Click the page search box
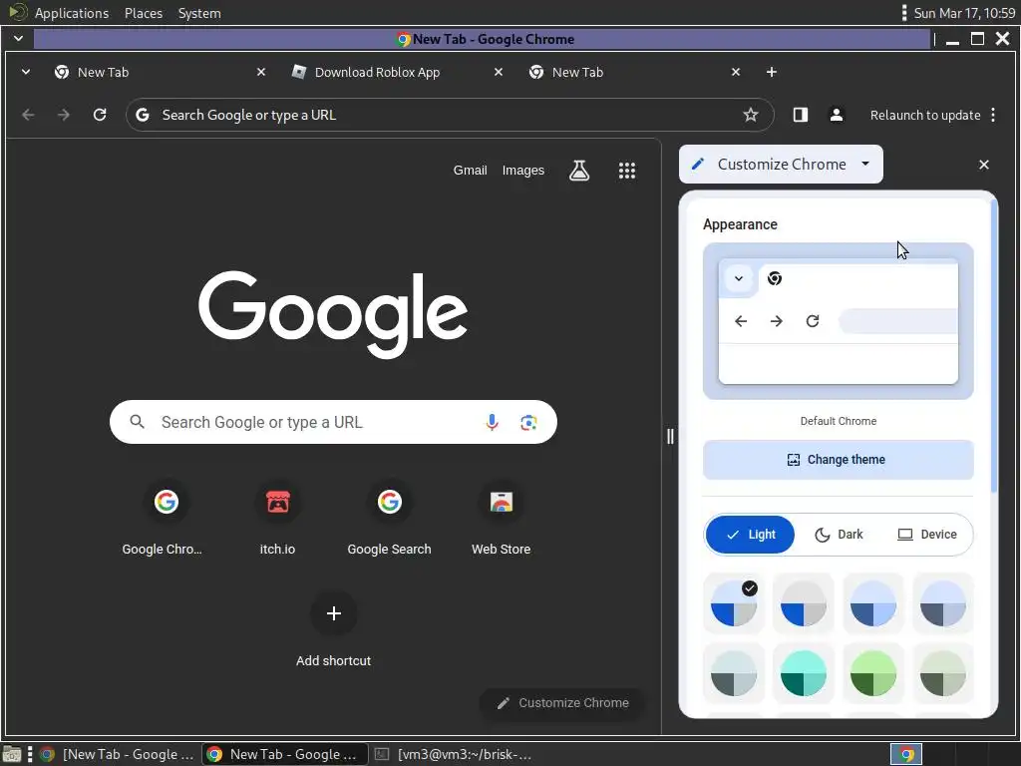 (333, 422)
